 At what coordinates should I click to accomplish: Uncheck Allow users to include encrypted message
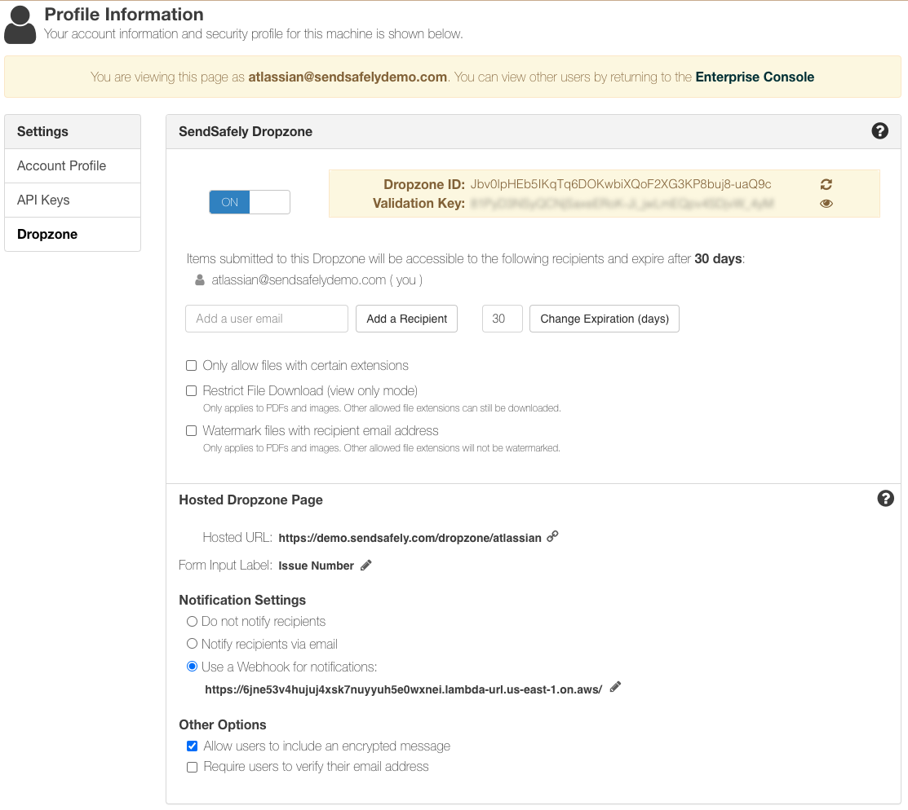click(193, 746)
